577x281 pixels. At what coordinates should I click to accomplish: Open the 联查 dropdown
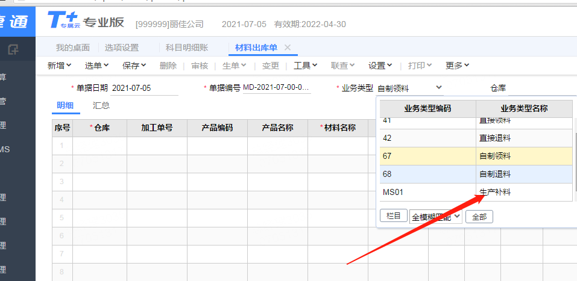342,66
